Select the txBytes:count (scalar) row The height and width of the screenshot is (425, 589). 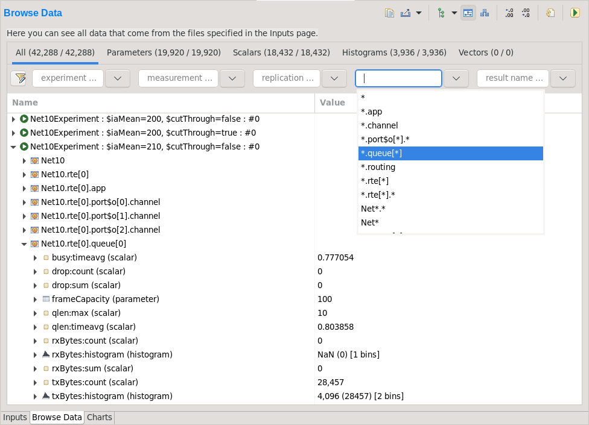tap(294, 383)
